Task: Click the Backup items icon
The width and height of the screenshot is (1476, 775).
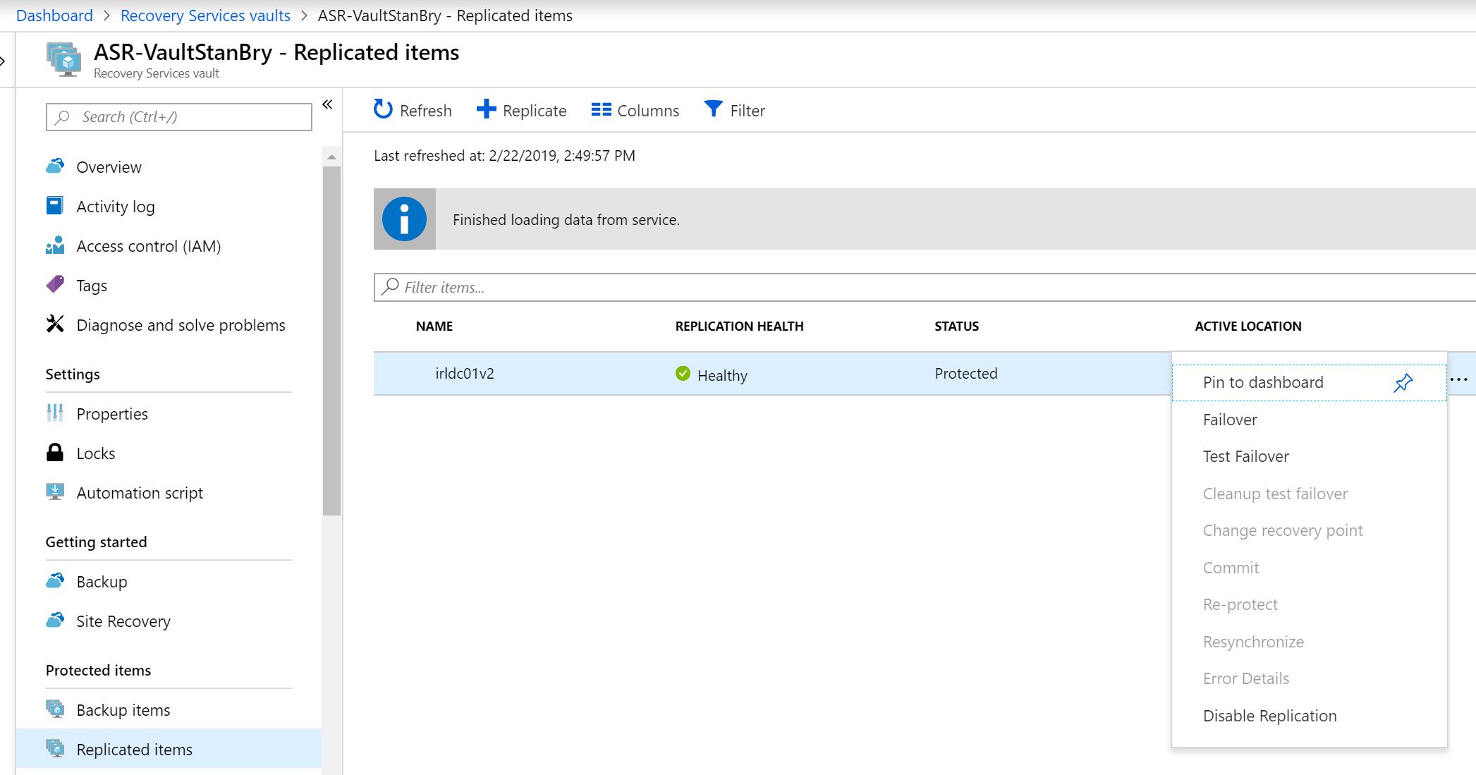Action: (x=55, y=709)
